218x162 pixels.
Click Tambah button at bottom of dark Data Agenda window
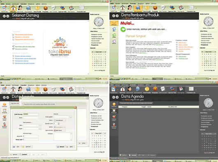[x=132, y=155]
